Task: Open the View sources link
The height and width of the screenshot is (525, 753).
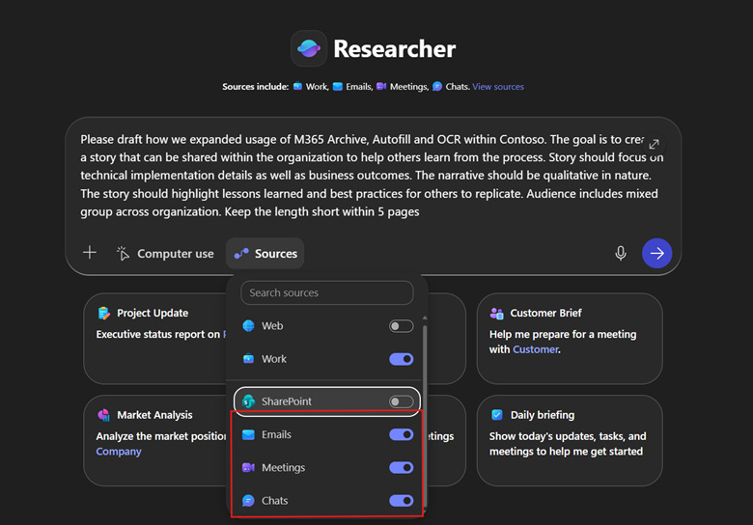Action: 498,87
